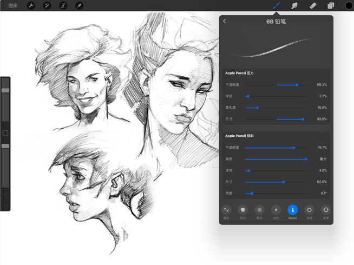
Task: Open the black color picker circle
Action: pos(347,6)
